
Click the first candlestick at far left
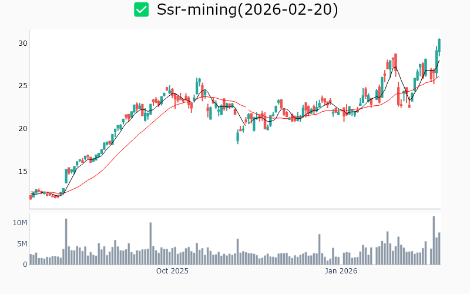click(x=31, y=197)
